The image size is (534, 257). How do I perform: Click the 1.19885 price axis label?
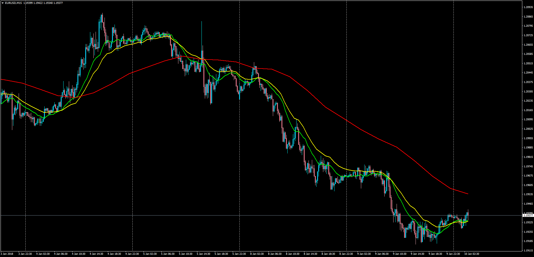tap(528, 148)
